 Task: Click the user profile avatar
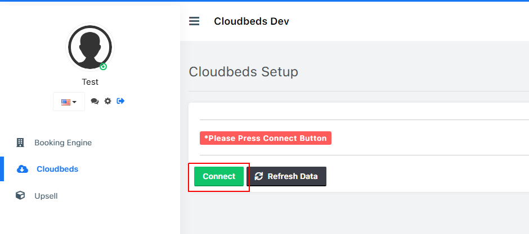(x=89, y=47)
